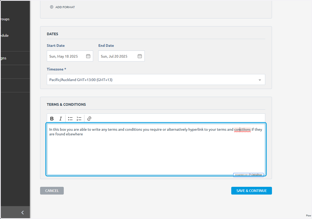Collapse the sidebar with chevron arrow
The image size is (312, 219).
click(x=23, y=213)
